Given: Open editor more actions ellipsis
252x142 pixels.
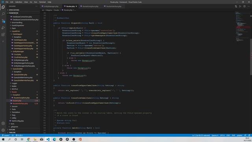Looking at the screenshot, I should (x=248, y=6).
